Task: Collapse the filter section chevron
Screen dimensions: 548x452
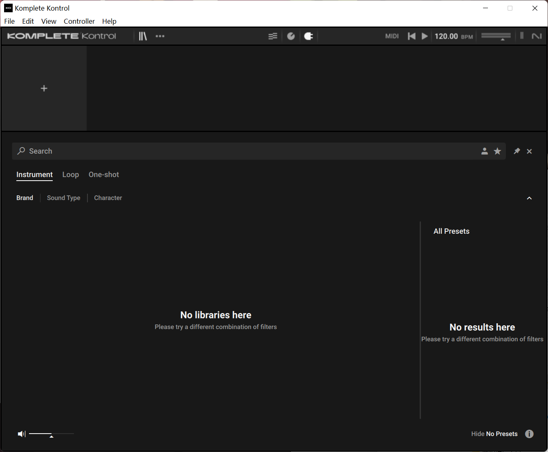Action: 529,198
